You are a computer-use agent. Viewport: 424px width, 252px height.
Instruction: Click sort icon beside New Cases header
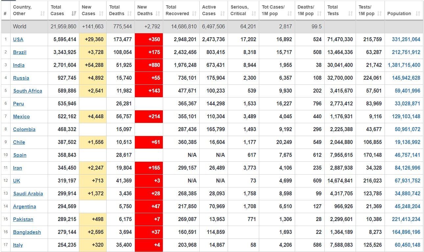pos(101,14)
